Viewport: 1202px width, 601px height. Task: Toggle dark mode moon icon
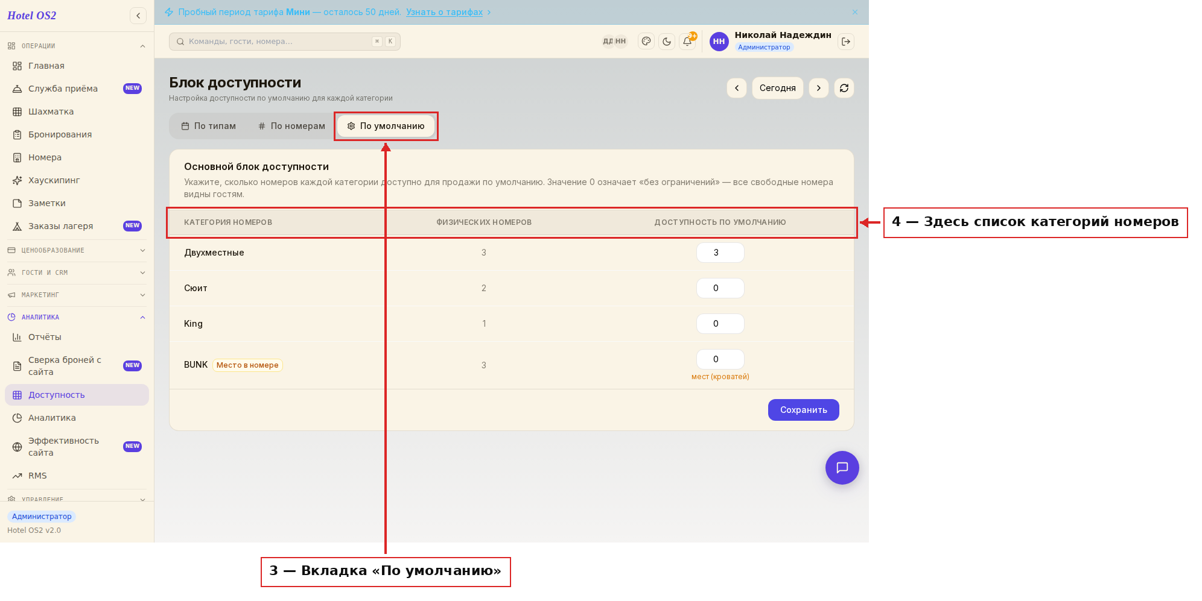pyautogui.click(x=667, y=42)
